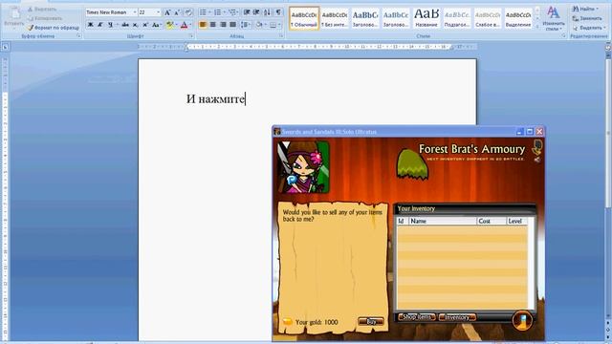
Task: Activate Format Painter (Формат по образцу)
Action: 53,28
